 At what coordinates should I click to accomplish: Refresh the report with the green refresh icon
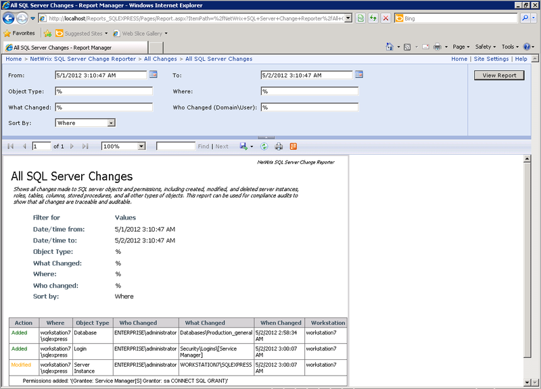click(264, 146)
